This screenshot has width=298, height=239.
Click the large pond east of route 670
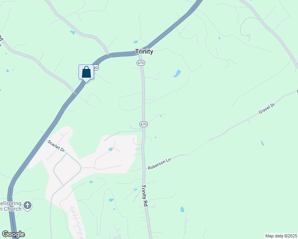[177, 74]
